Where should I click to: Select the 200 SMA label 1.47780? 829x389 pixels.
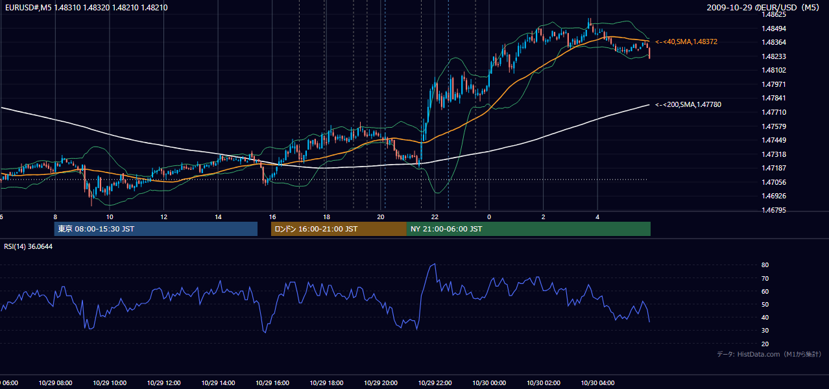tap(688, 104)
